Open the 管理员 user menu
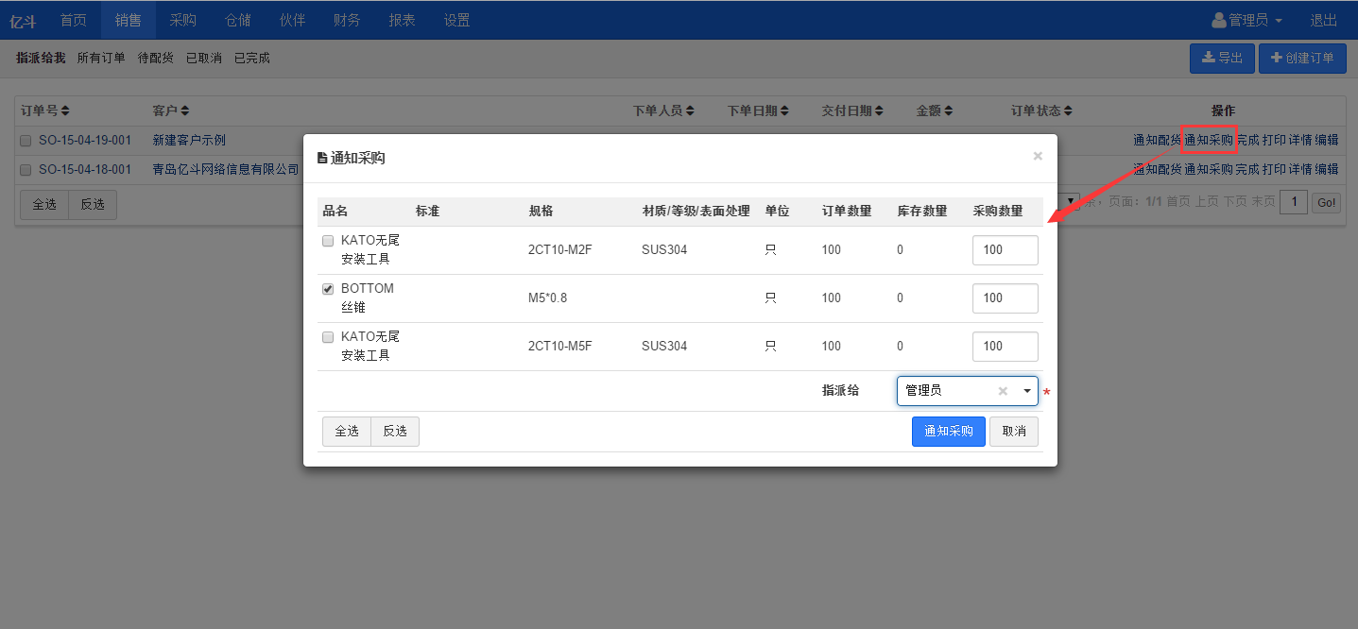Screen dimensions: 1358x629 1246,20
